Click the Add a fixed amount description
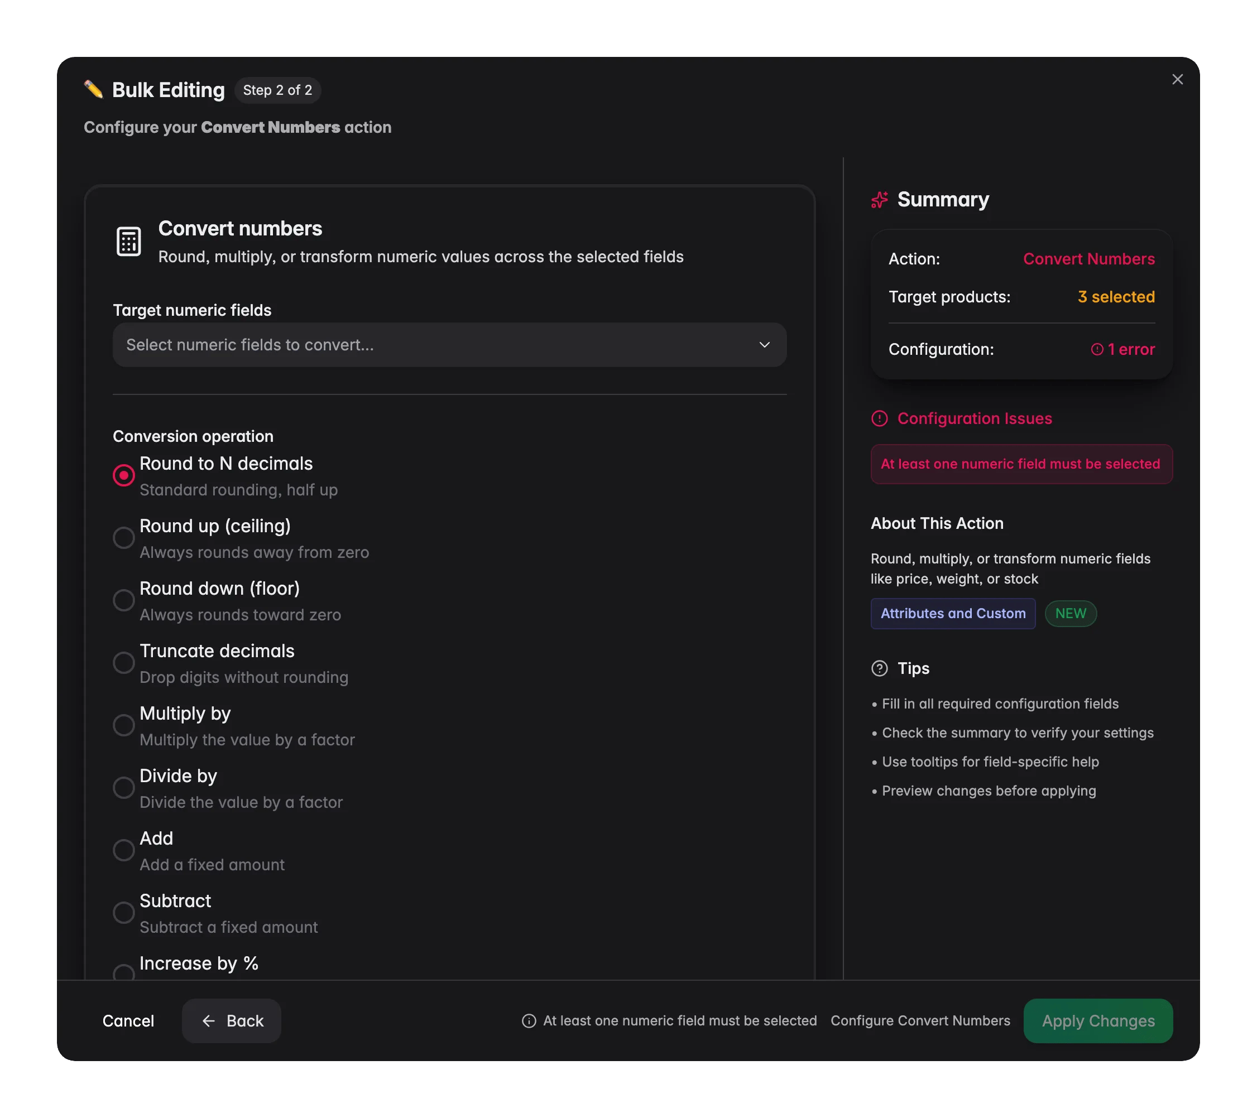Image resolution: width=1257 pixels, height=1118 pixels. point(212,865)
